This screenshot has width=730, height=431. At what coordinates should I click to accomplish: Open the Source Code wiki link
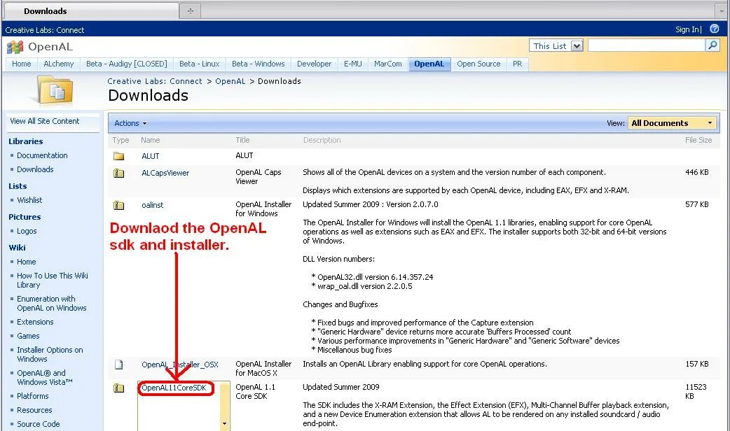[x=39, y=424]
